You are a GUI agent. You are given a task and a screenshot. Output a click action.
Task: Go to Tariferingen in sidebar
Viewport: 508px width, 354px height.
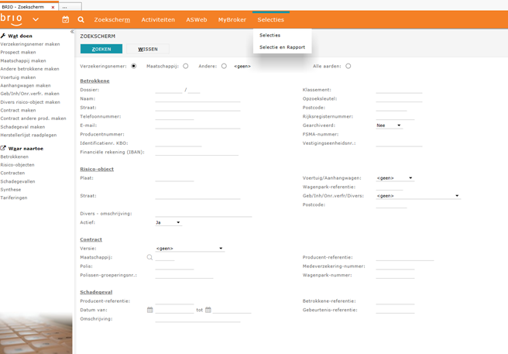[14, 198]
